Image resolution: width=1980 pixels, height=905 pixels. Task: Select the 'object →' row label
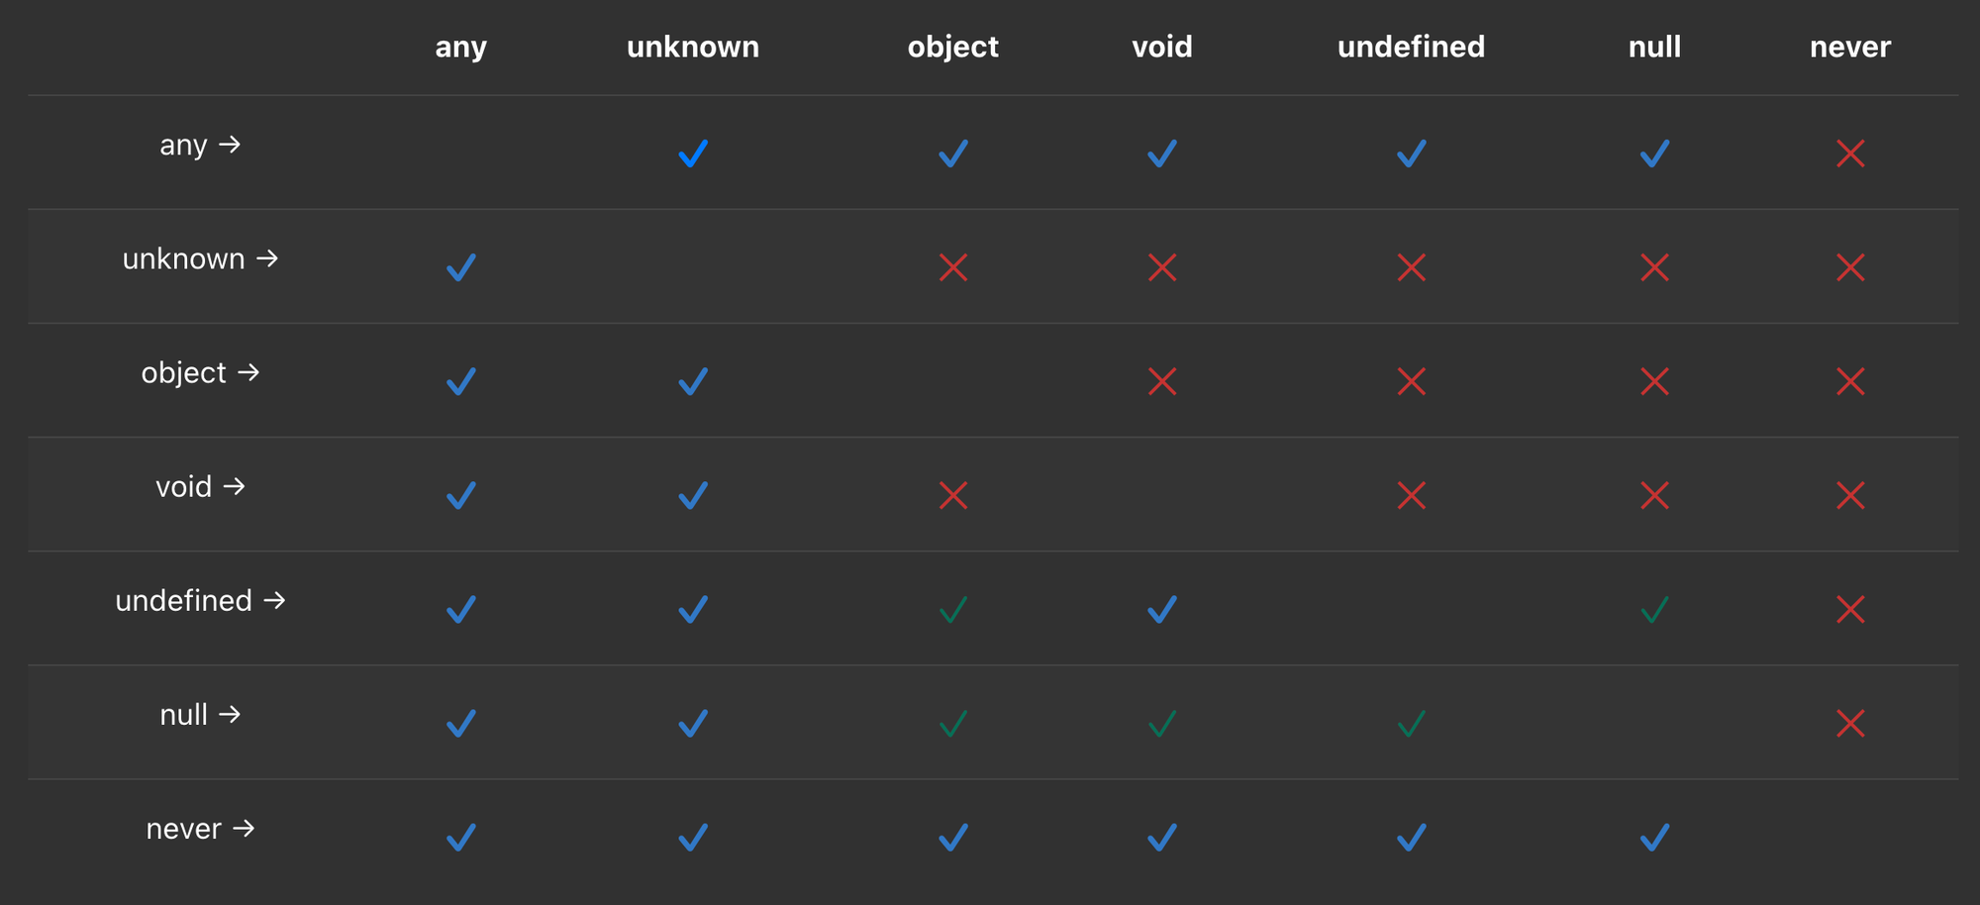pos(200,372)
